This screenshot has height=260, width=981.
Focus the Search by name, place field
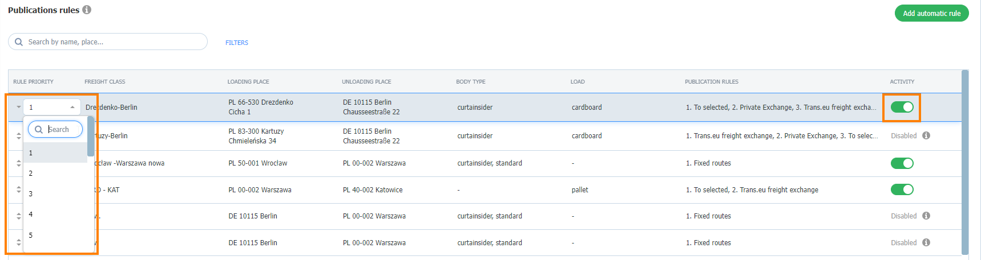pyautogui.click(x=108, y=42)
